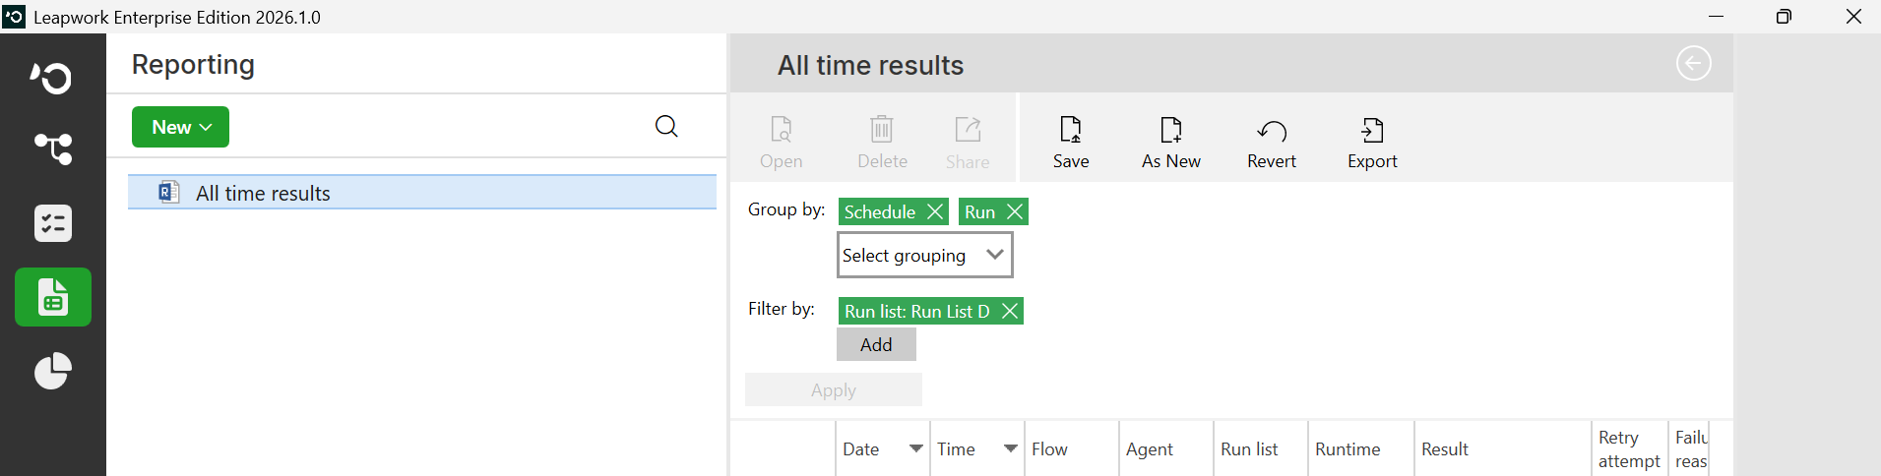Image resolution: width=1881 pixels, height=476 pixels.
Task: Open the Select grouping dropdown
Action: pos(924,255)
